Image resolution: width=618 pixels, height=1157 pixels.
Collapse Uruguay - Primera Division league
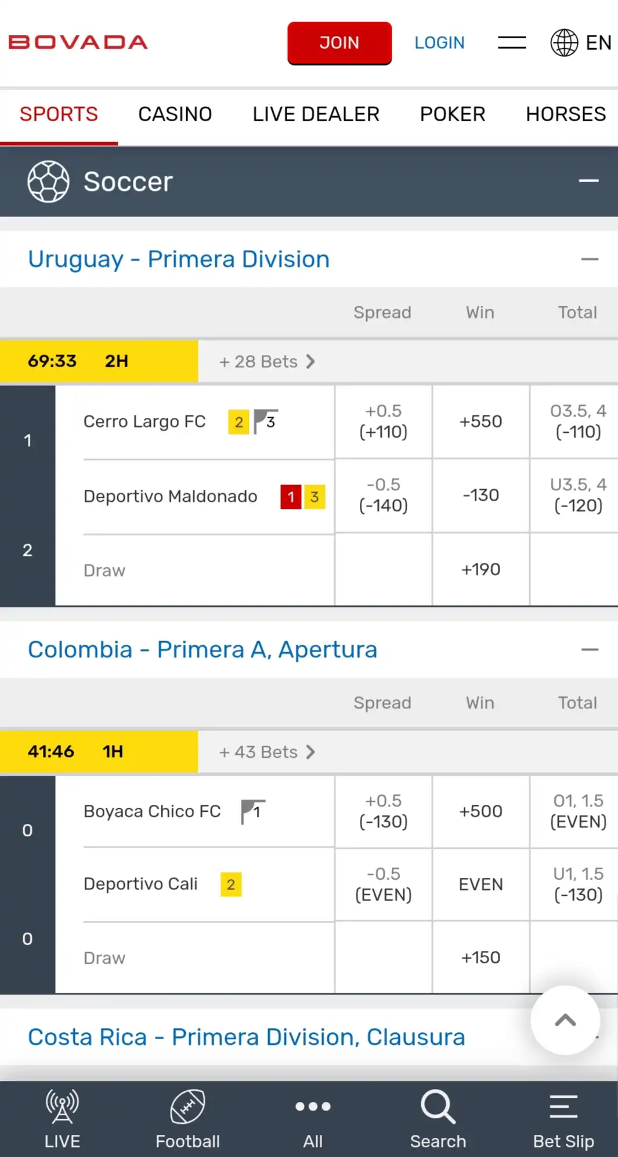coord(590,259)
